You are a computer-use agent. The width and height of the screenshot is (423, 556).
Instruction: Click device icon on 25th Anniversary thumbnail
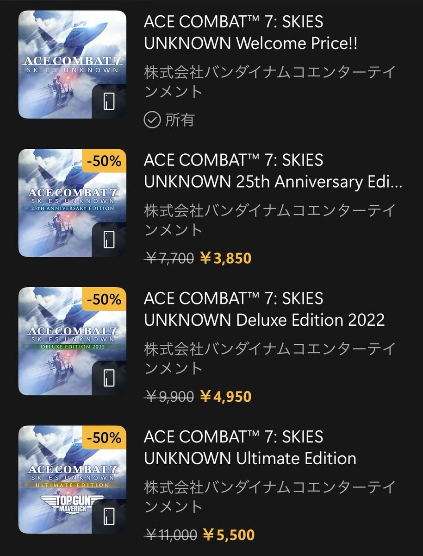(x=109, y=239)
